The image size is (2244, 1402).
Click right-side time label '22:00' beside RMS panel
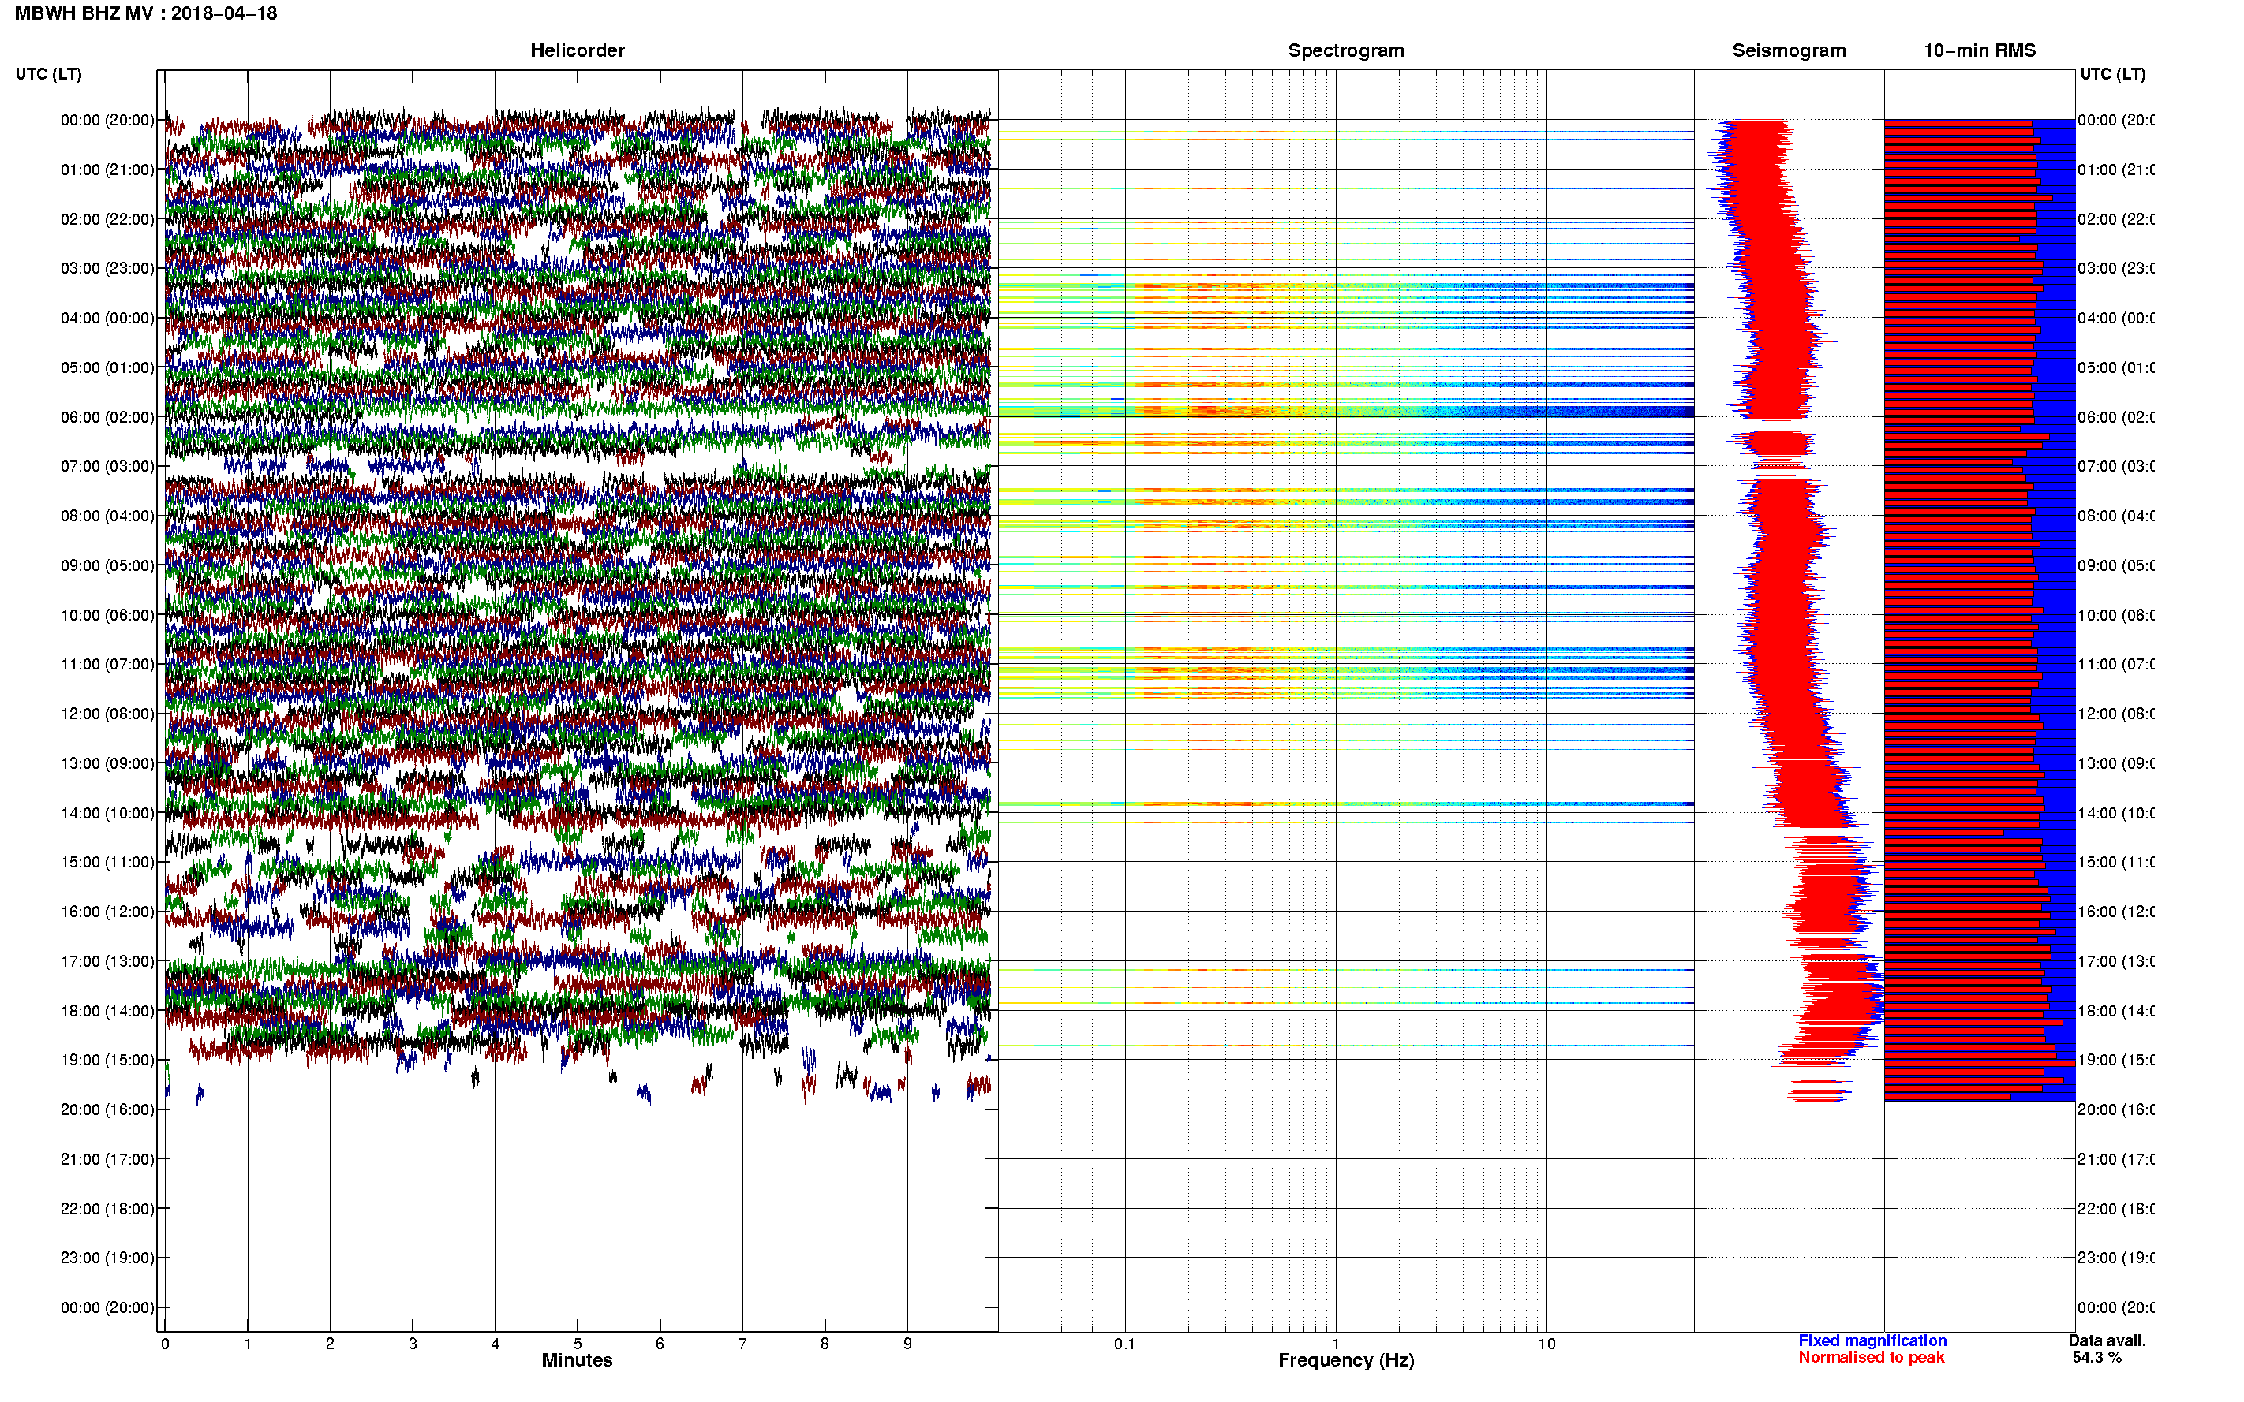coord(2116,1209)
